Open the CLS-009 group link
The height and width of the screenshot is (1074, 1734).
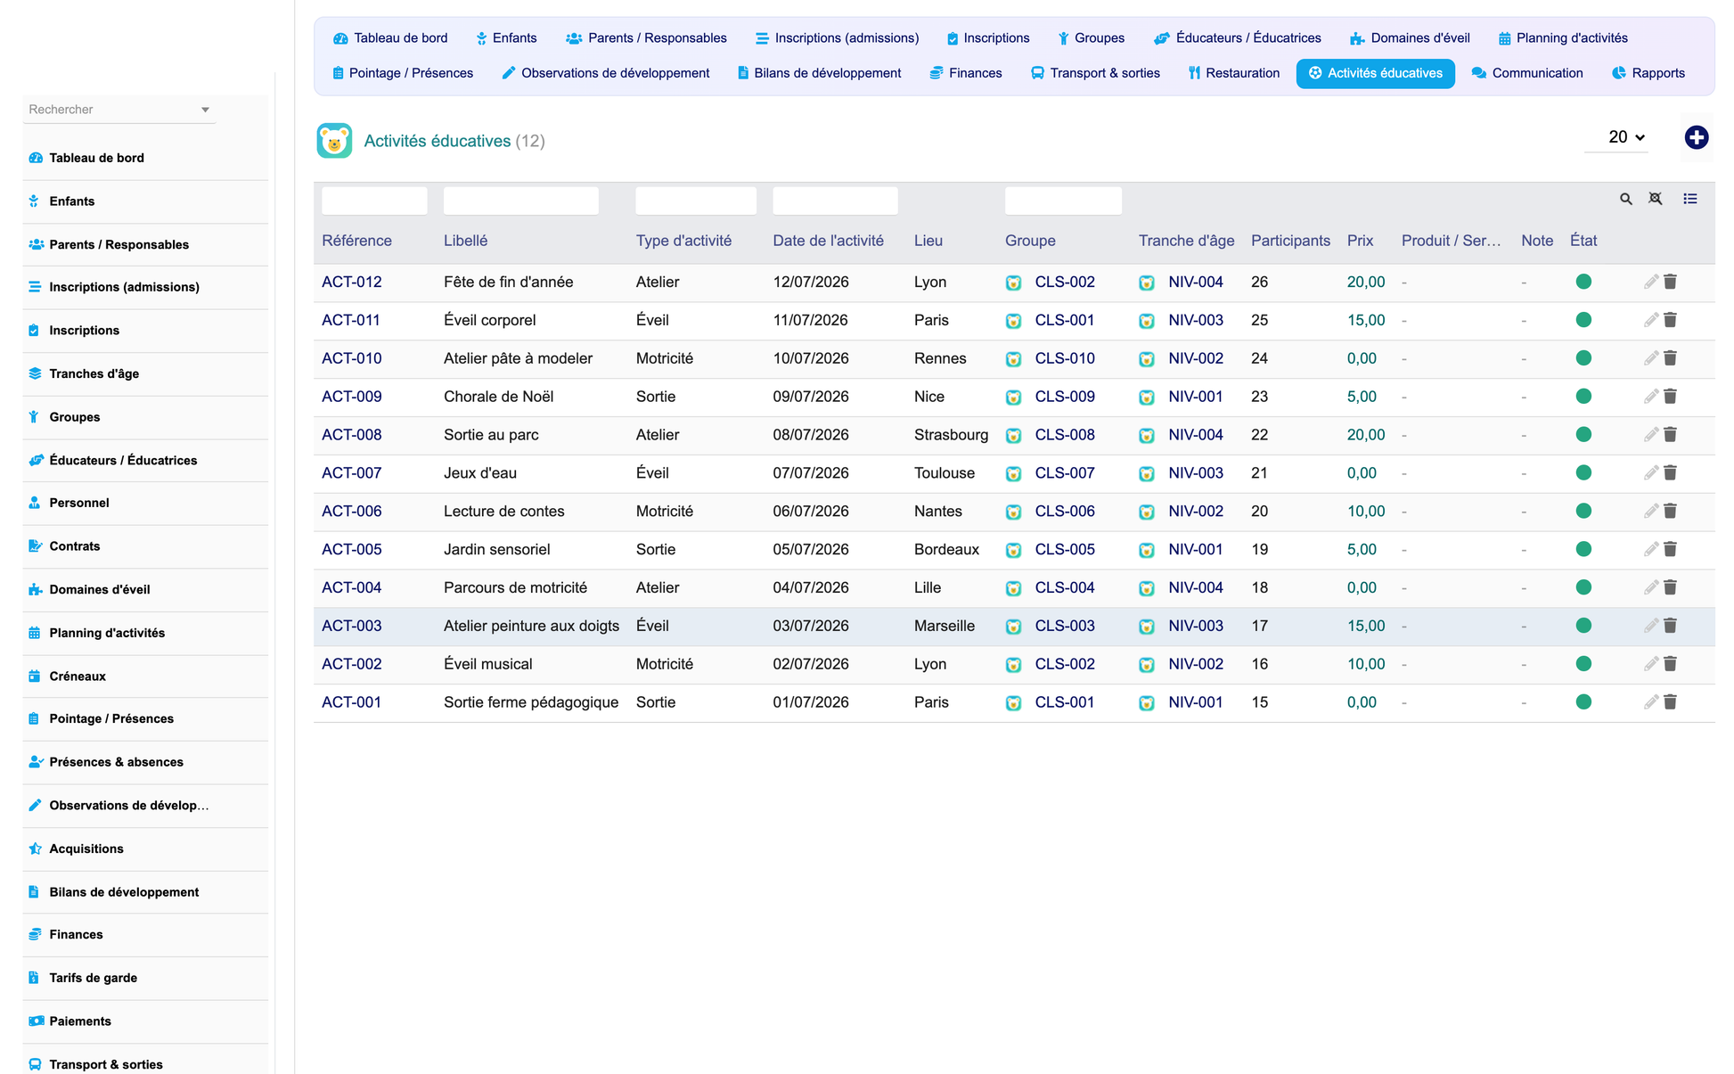1065,397
